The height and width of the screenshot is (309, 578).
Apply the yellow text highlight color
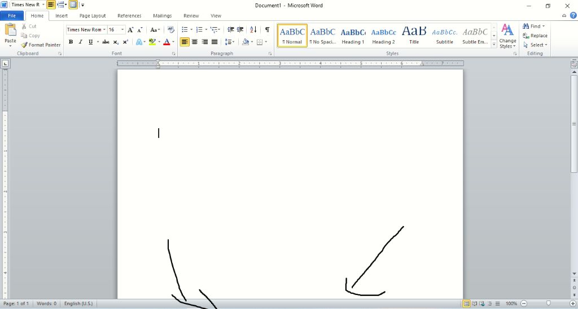(152, 42)
